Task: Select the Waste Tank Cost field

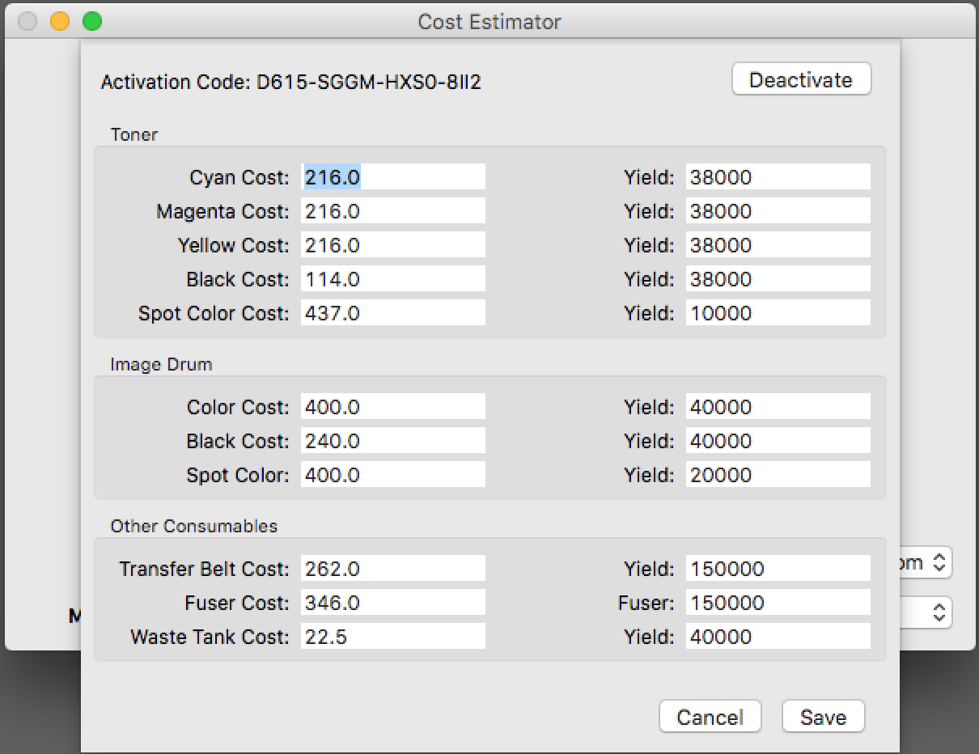Action: 393,637
